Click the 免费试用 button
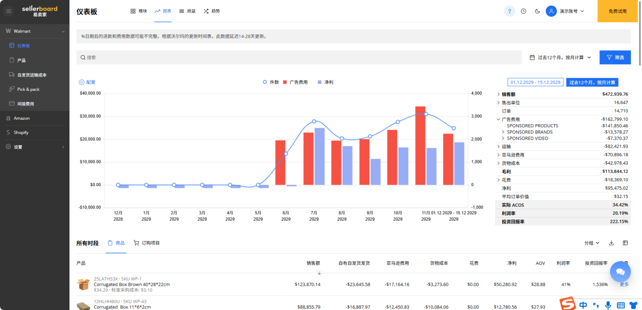This screenshot has height=310, width=642. click(x=617, y=10)
